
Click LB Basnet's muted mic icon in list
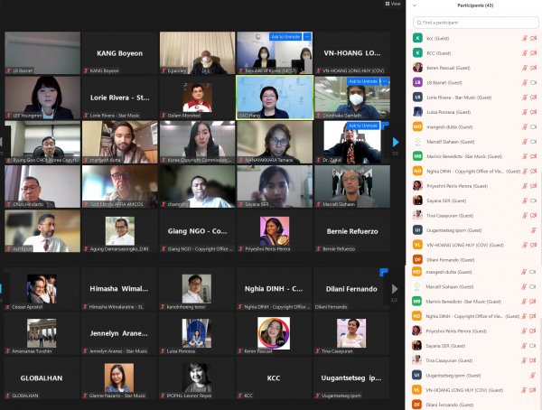(x=523, y=81)
